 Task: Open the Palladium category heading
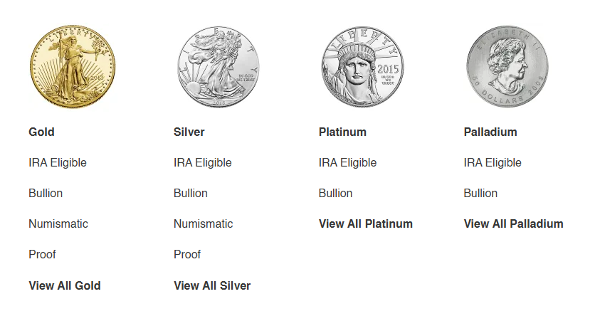490,132
